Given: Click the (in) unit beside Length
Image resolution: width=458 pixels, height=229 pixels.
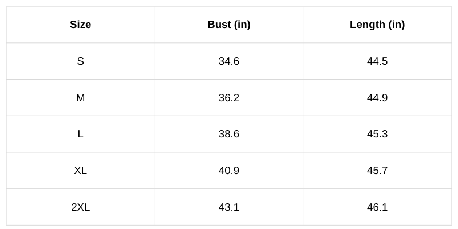Looking at the screenshot, I should coord(396,25).
